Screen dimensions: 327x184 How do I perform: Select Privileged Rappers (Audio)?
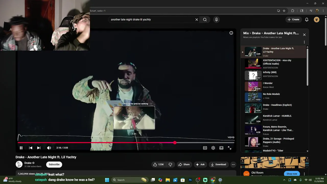(x=273, y=142)
